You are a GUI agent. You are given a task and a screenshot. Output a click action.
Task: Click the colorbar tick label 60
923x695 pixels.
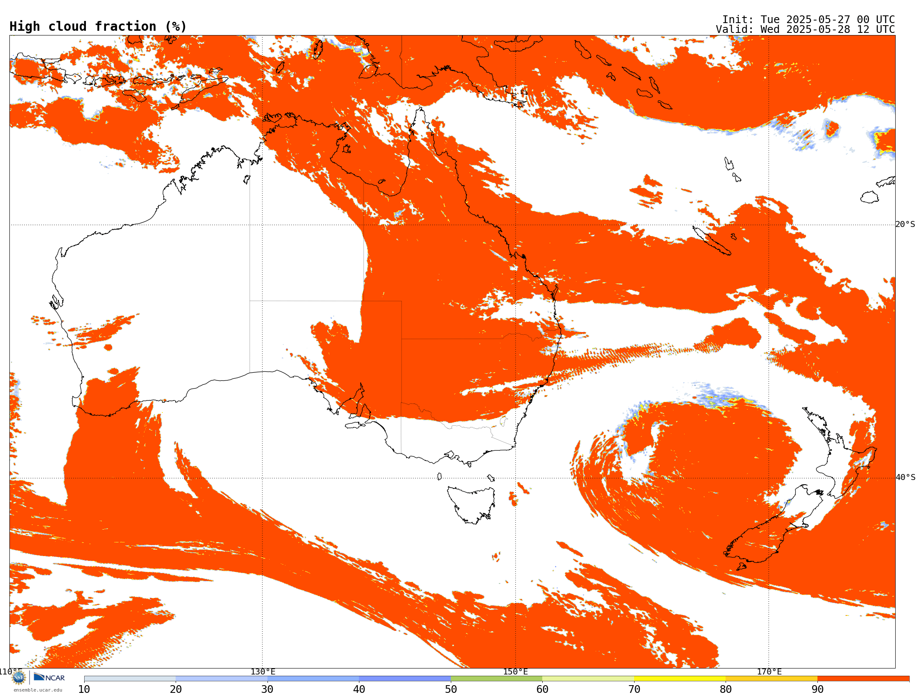542,689
